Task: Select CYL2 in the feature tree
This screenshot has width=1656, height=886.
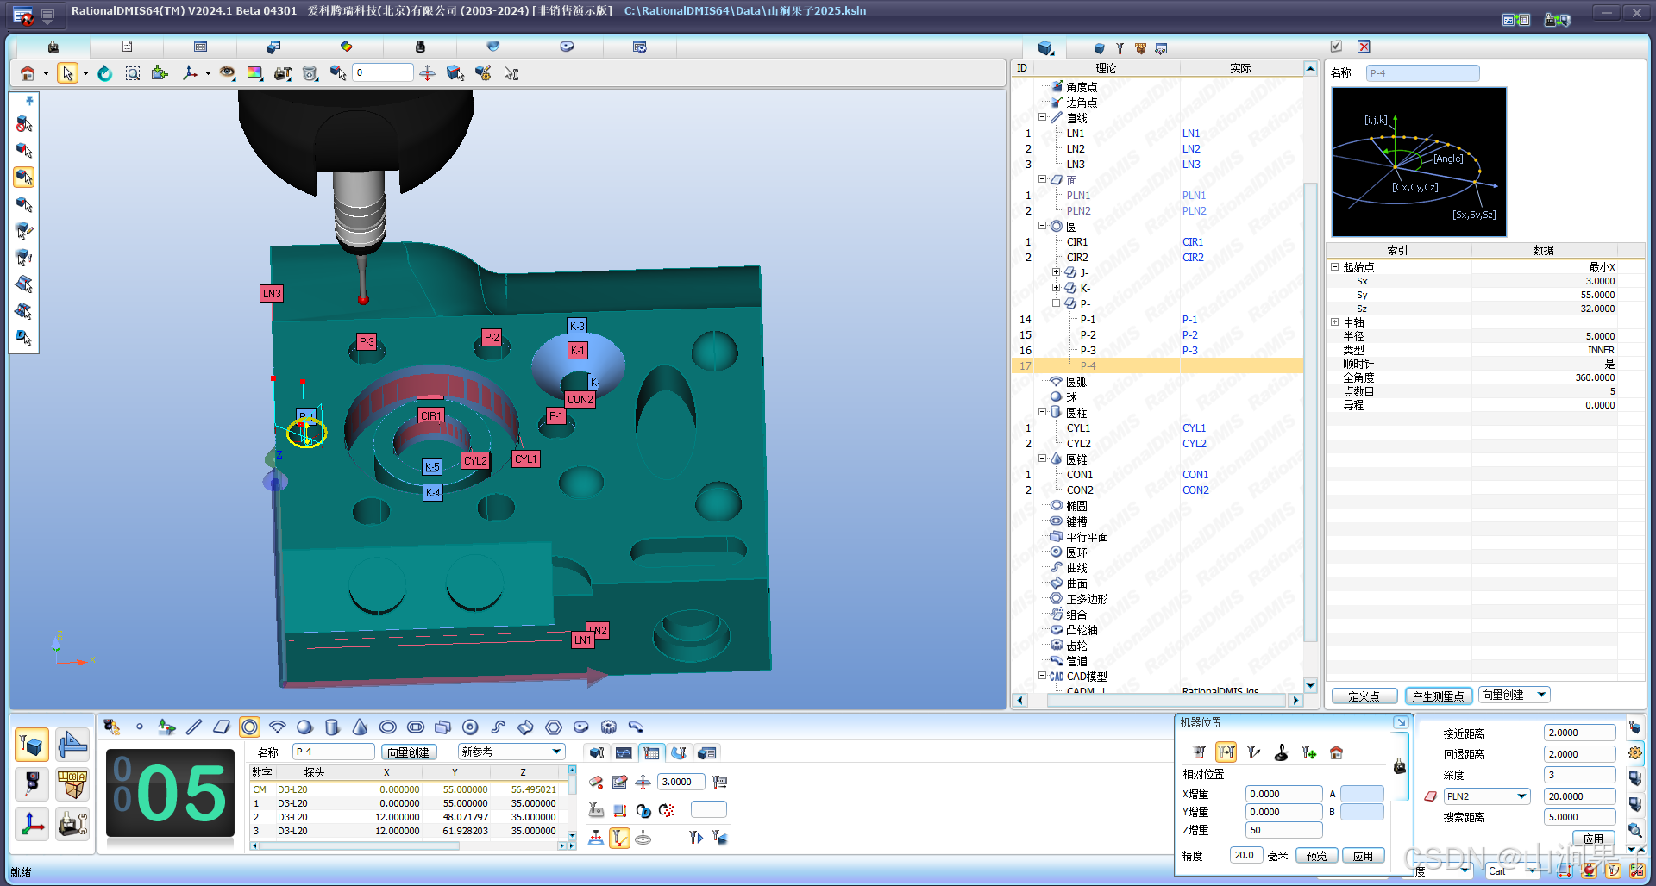Action: (1078, 444)
